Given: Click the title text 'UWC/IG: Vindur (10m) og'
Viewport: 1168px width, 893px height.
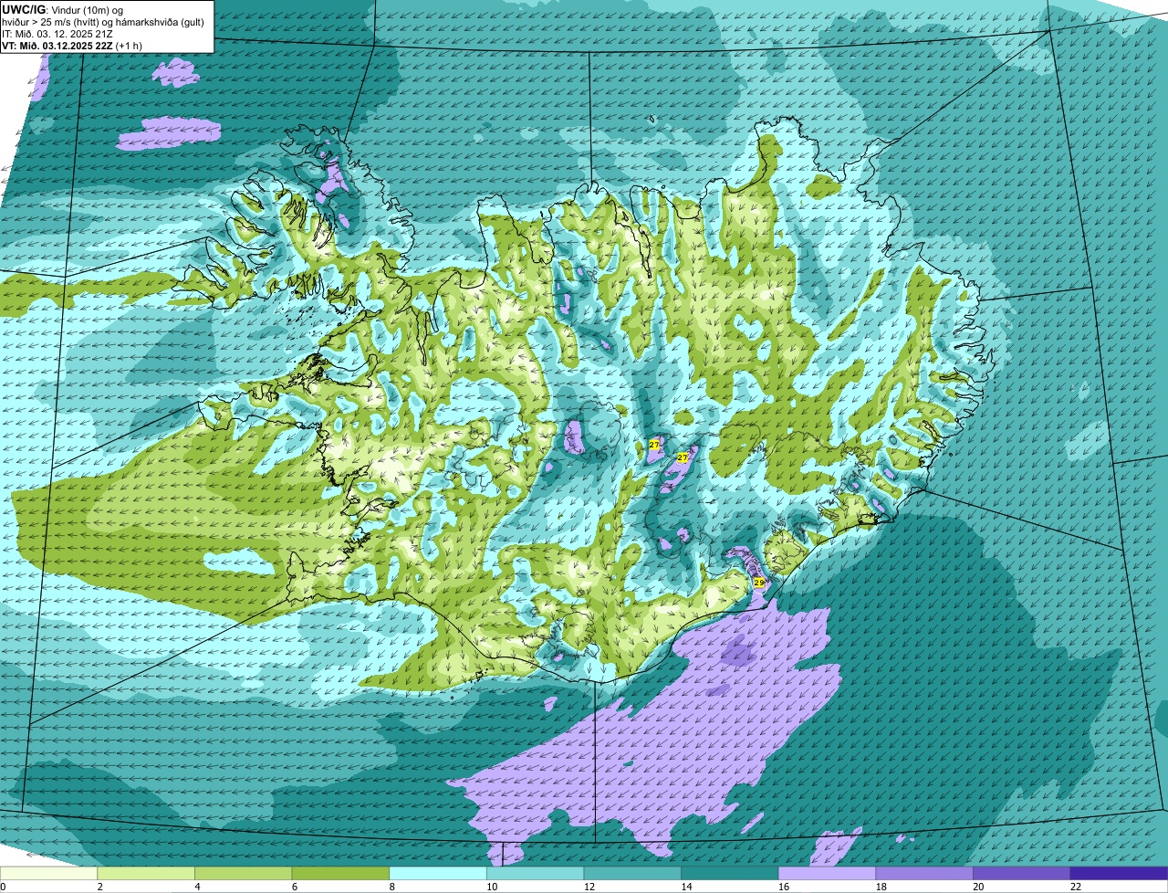Looking at the screenshot, I should [64, 9].
